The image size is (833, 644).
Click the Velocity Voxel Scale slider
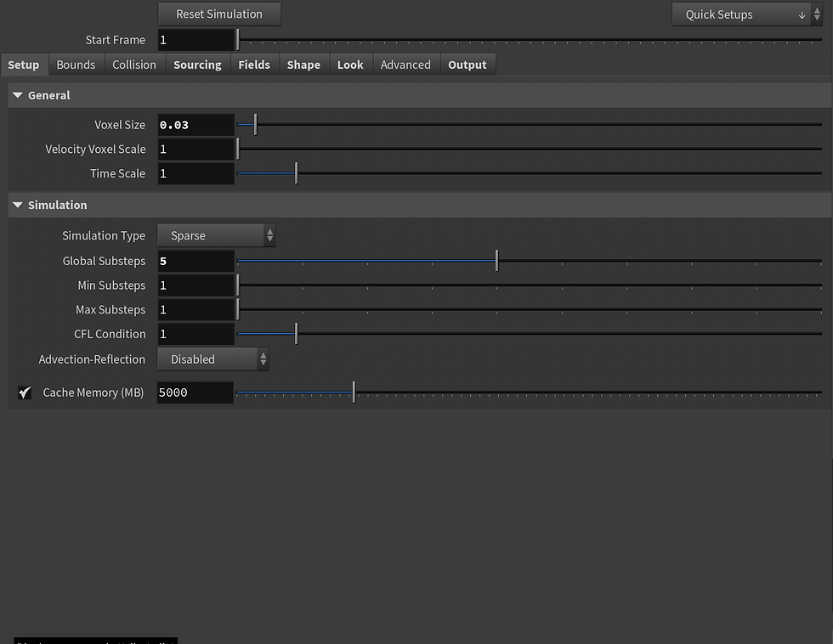tap(530, 150)
